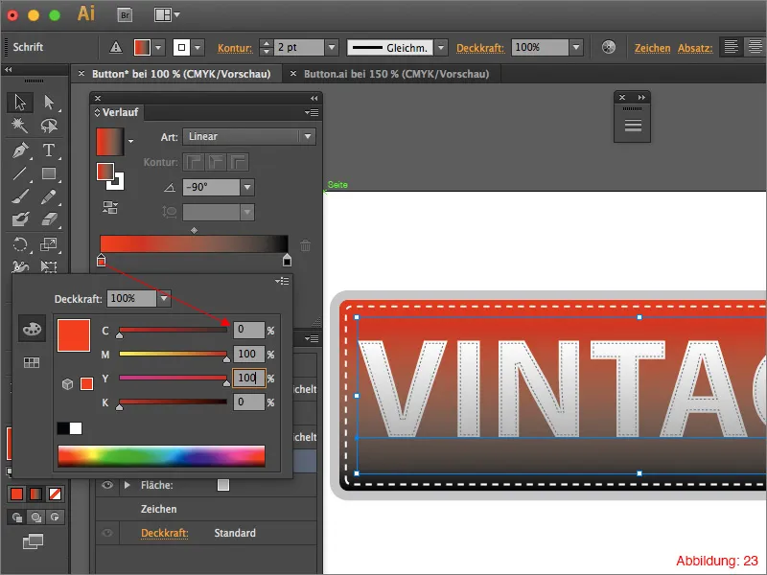Choose the Color fill mode button
This screenshot has height=575, width=767.
16,494
